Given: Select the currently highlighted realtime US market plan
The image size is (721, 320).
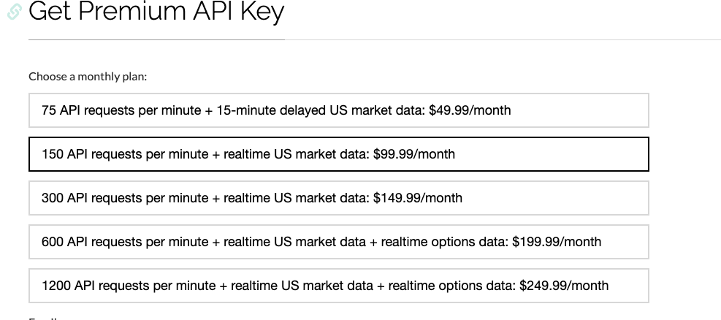Looking at the screenshot, I should (x=338, y=154).
